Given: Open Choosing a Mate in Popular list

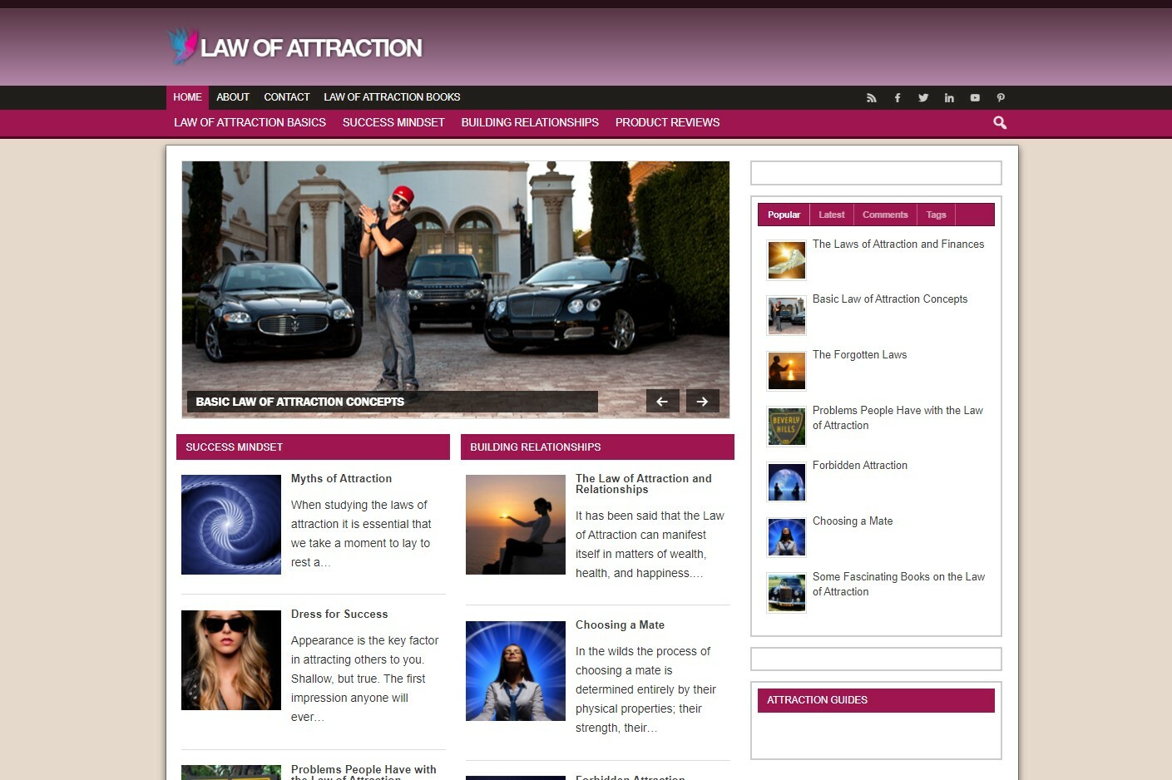Looking at the screenshot, I should [853, 521].
